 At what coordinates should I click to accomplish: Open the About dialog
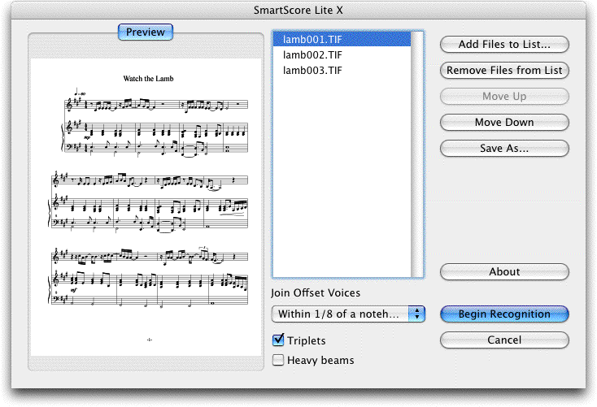[504, 272]
